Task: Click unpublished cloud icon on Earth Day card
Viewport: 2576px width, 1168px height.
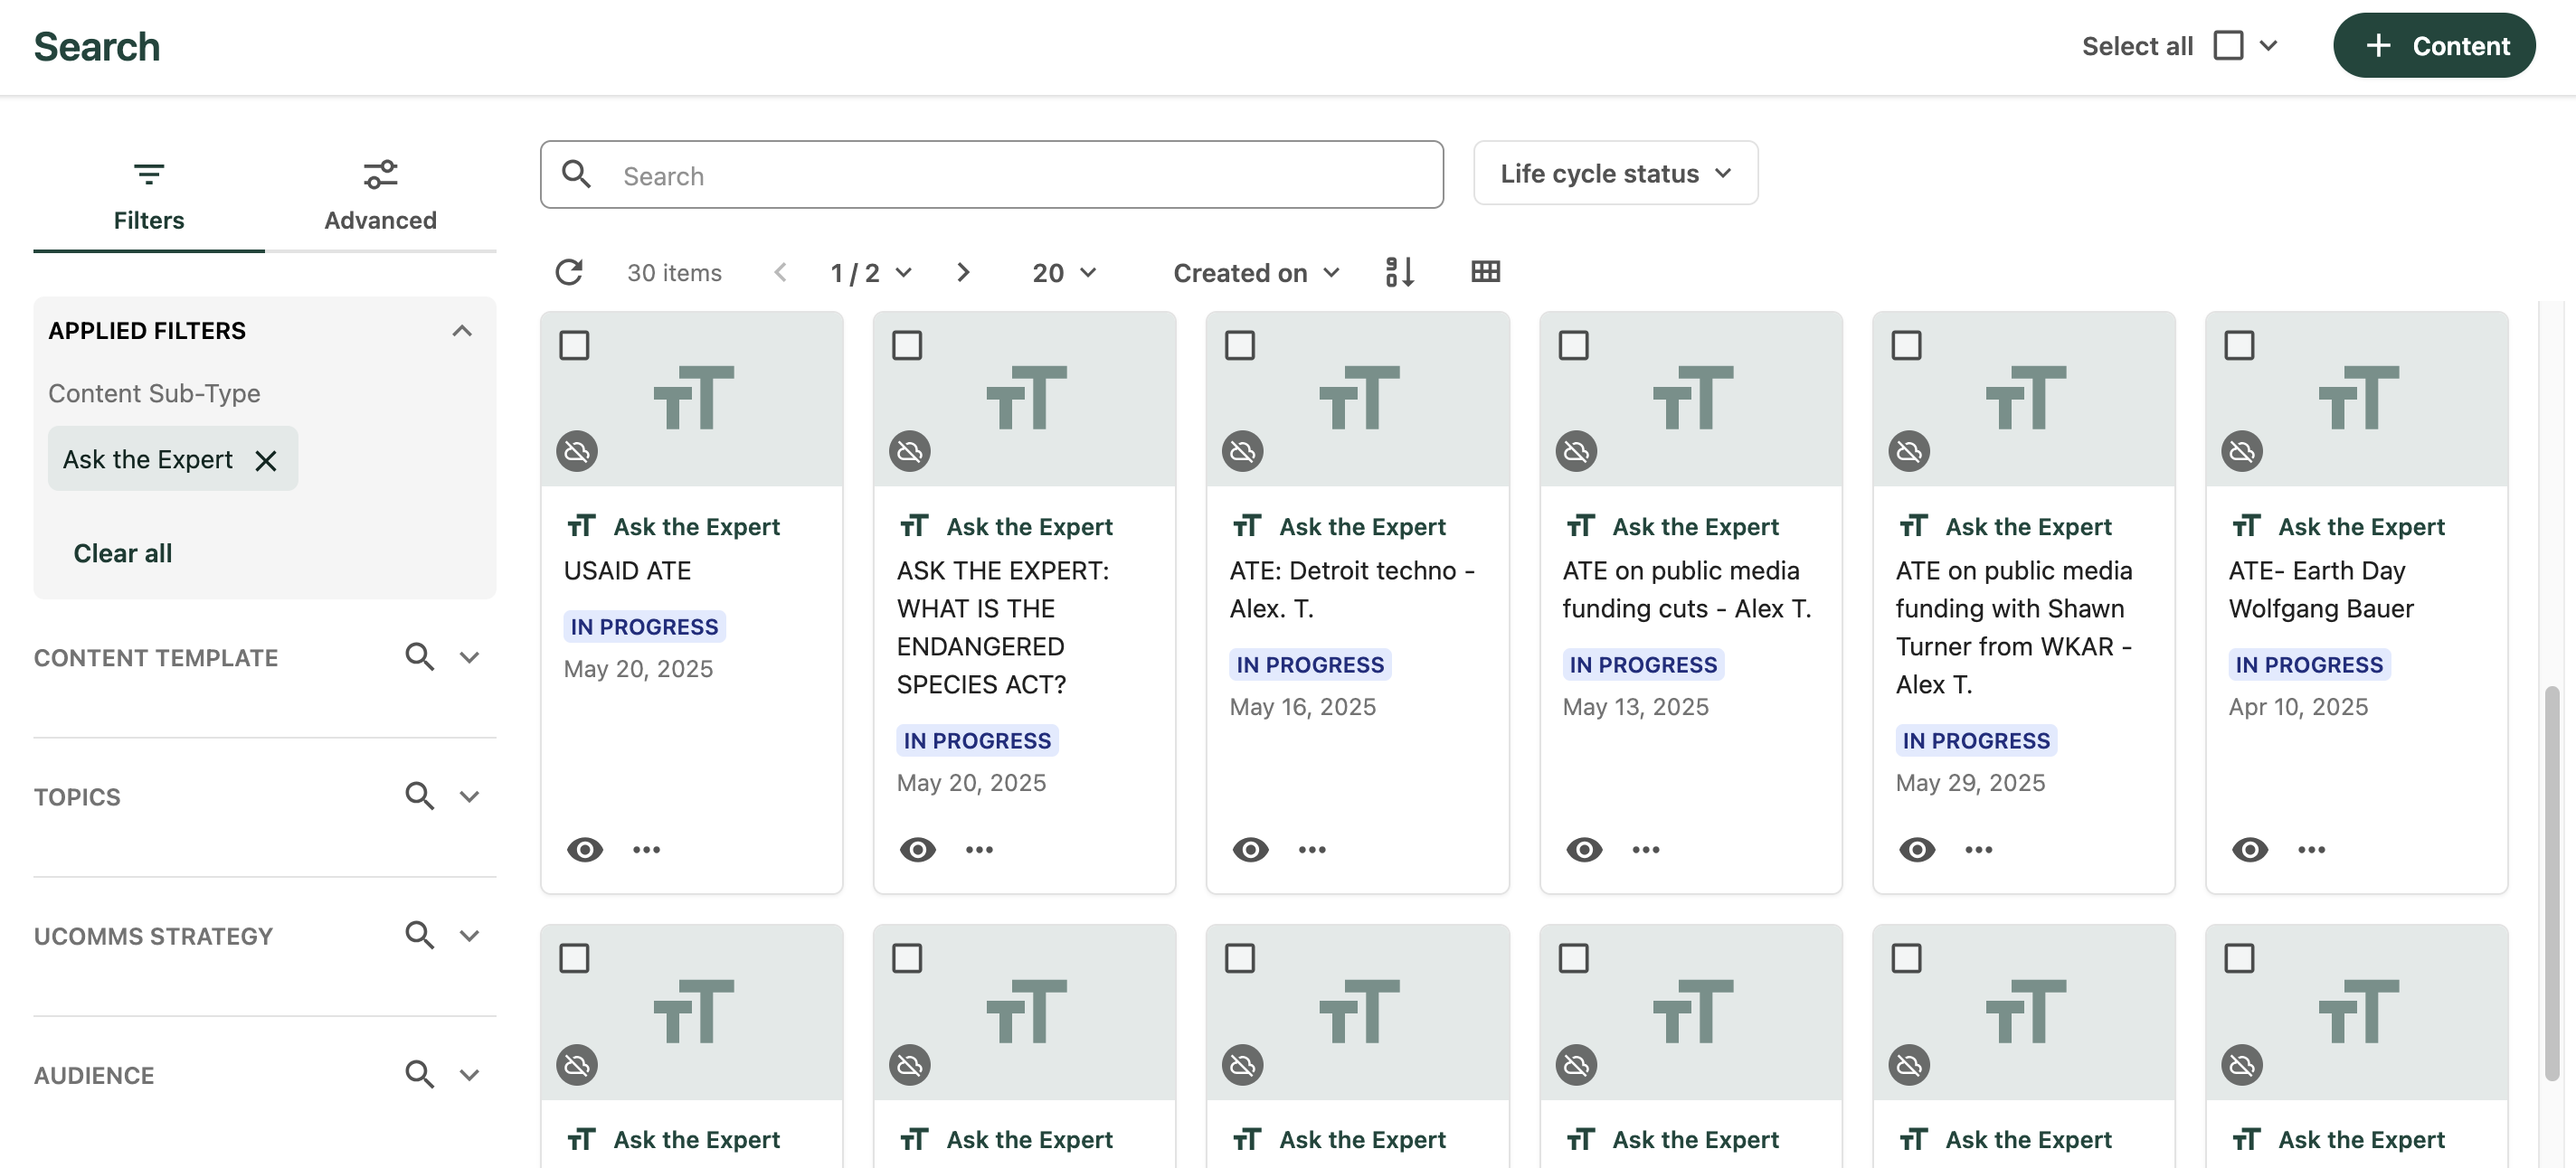Action: tap(2241, 452)
